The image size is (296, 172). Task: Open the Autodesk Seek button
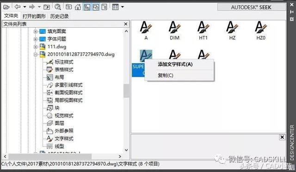[251, 7]
